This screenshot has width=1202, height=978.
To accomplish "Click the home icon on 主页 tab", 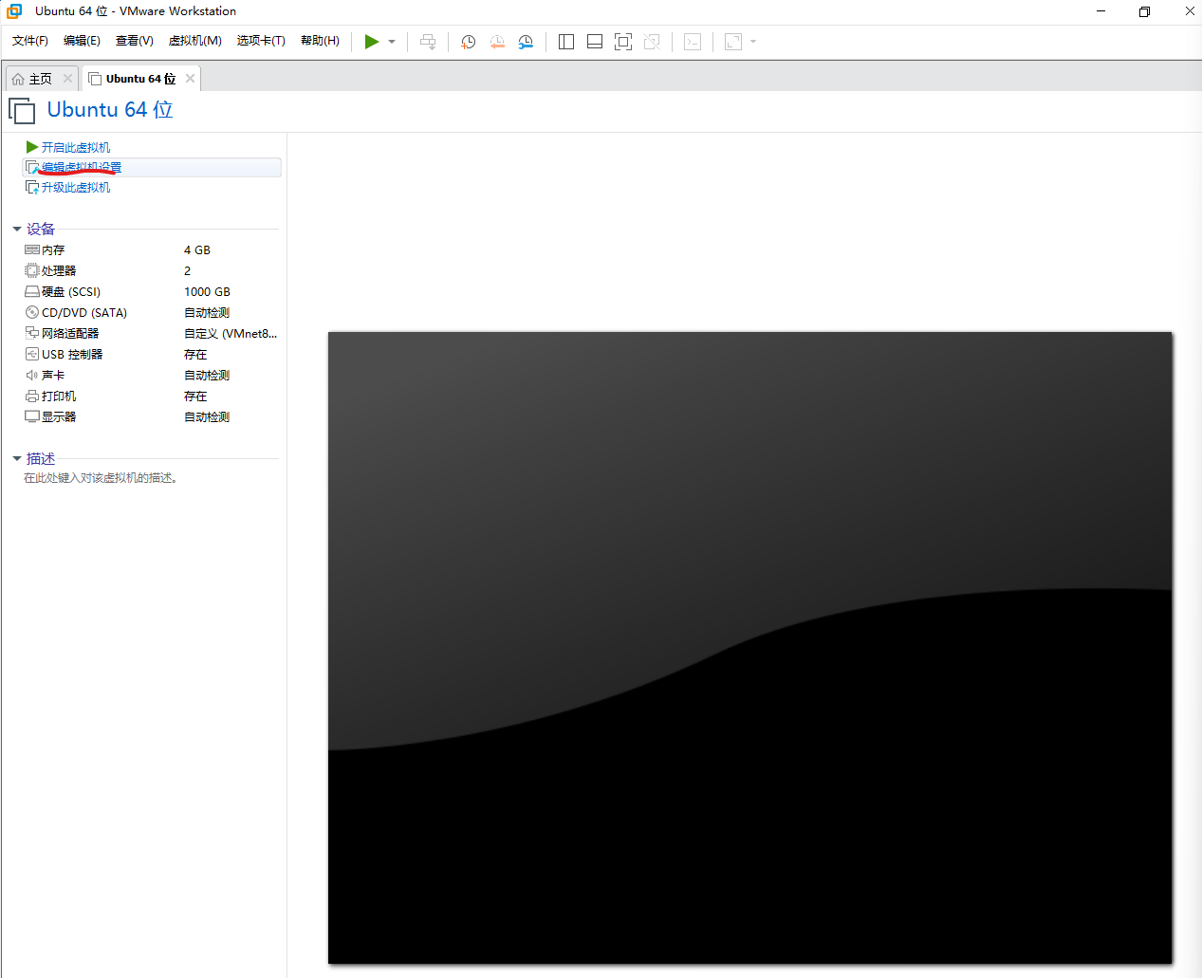I will pyautogui.click(x=18, y=79).
